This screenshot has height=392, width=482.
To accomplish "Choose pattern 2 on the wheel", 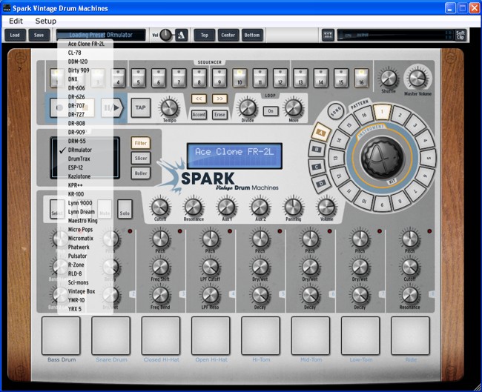I will tap(400, 116).
